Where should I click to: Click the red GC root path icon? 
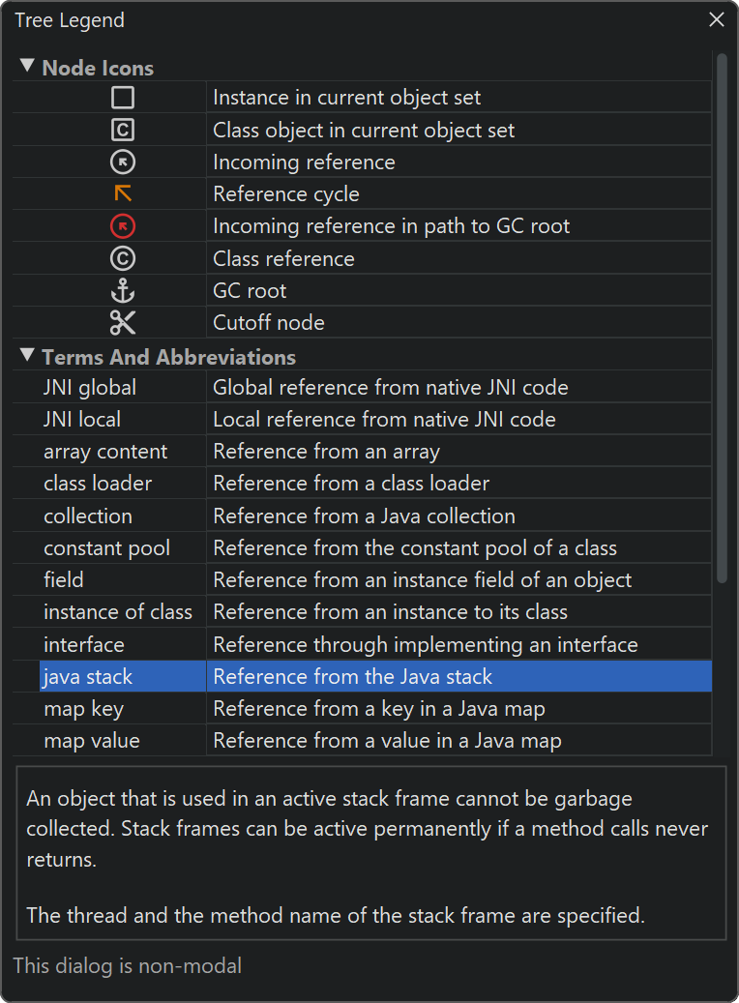click(x=123, y=226)
